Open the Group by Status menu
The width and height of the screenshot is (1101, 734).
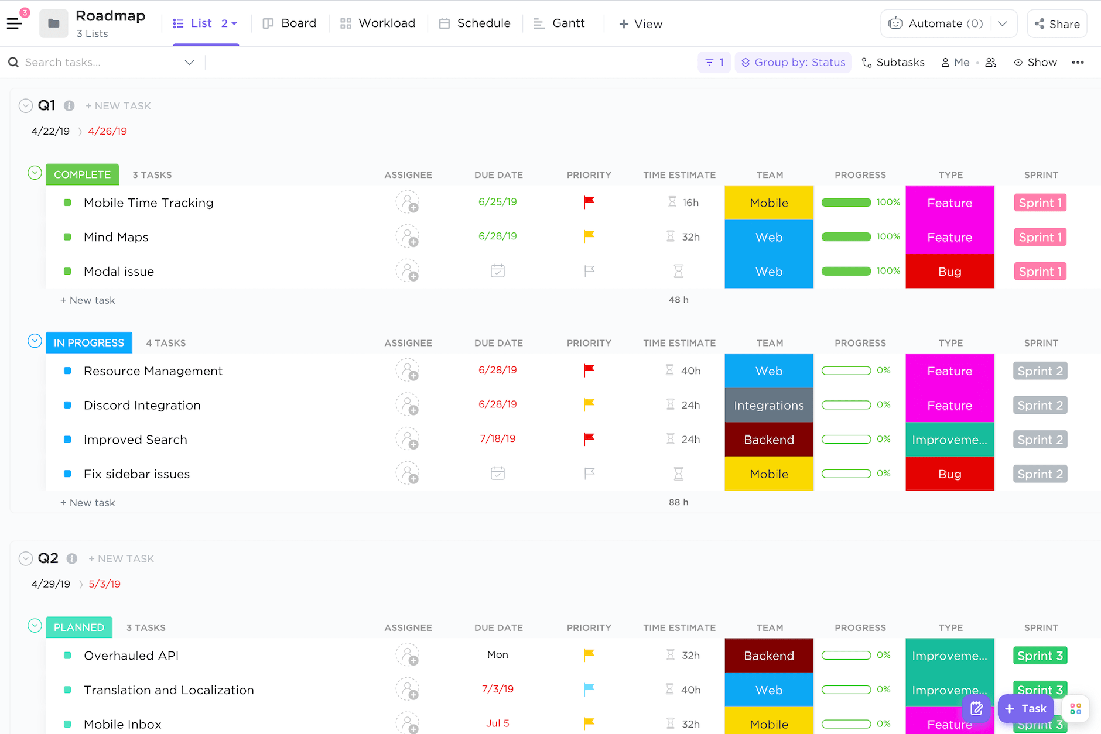793,62
